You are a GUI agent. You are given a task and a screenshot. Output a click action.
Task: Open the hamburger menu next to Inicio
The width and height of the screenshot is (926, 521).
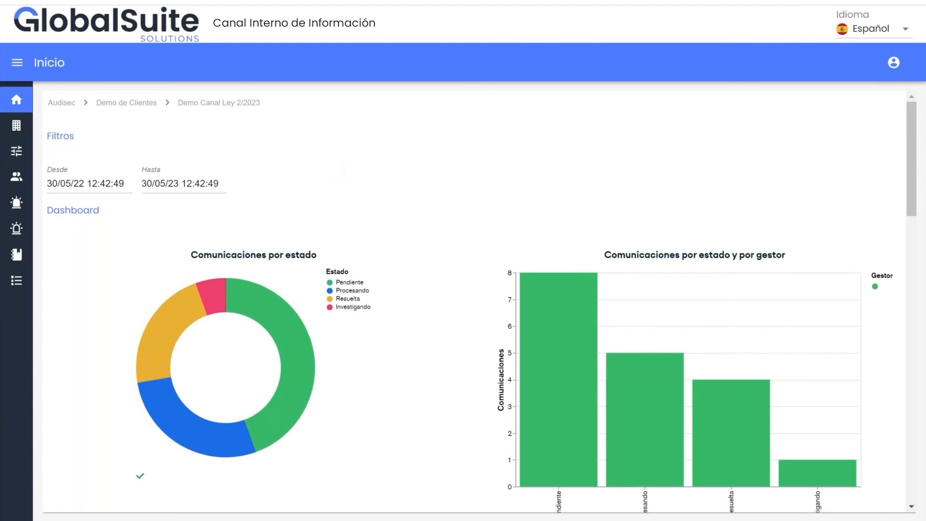tap(17, 63)
